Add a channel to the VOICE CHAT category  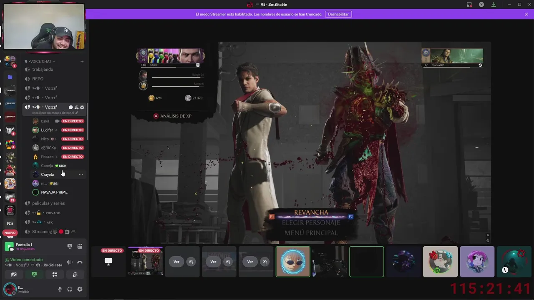coord(82,61)
